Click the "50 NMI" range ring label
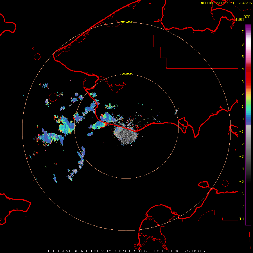The height and width of the screenshot is (253, 253). (x=126, y=74)
